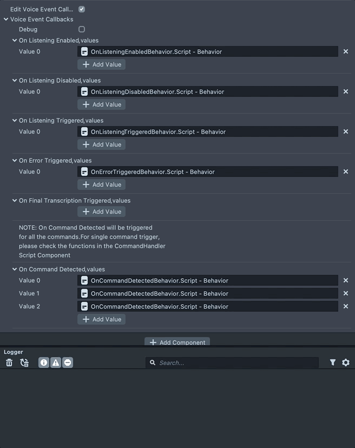This screenshot has width=355, height=448.
Task: Remove Value 0 from On Listening Enabled
Action: 346,52
